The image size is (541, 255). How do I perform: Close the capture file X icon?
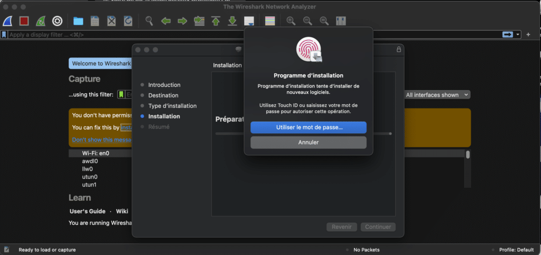click(x=111, y=21)
